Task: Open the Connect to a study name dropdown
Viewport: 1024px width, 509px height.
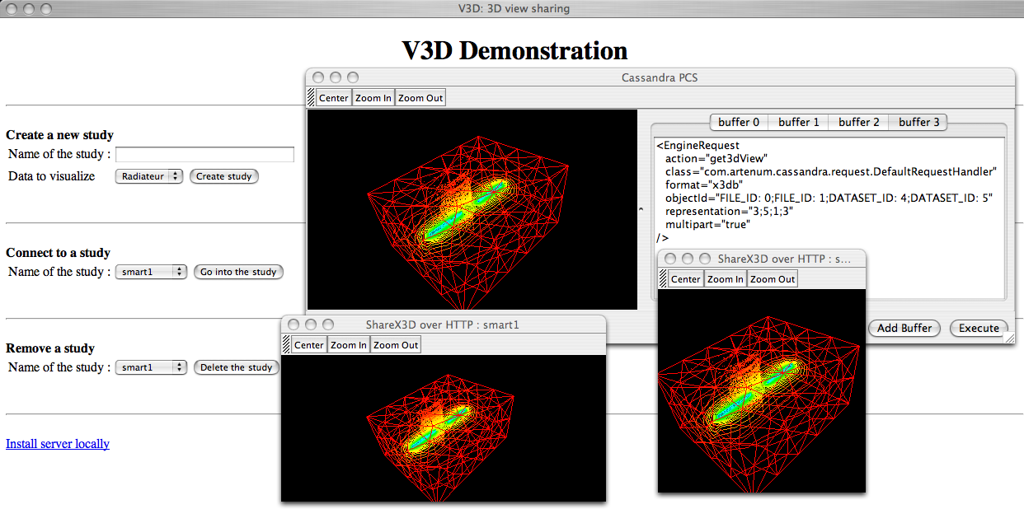Action: click(x=151, y=272)
